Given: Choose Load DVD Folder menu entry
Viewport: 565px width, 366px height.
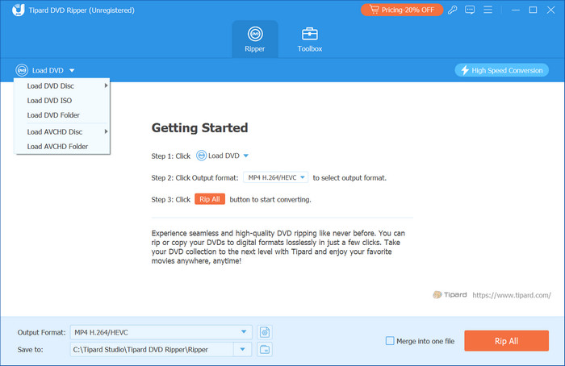Looking at the screenshot, I should 62,115.
